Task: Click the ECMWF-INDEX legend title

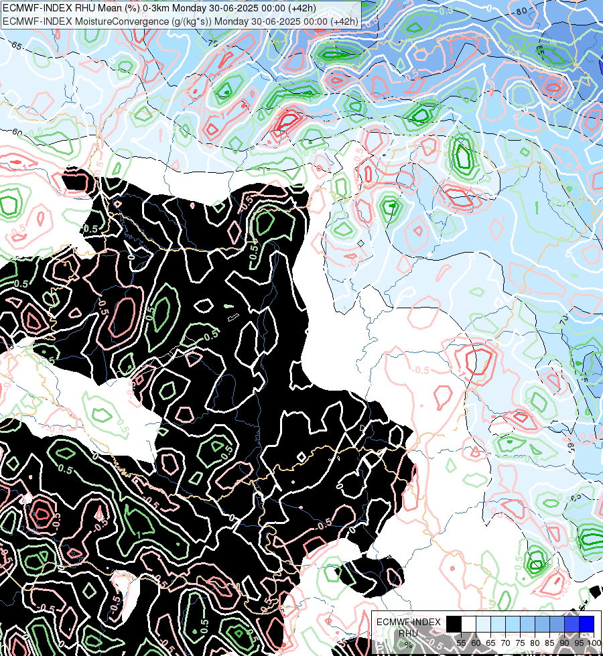Action: (409, 622)
